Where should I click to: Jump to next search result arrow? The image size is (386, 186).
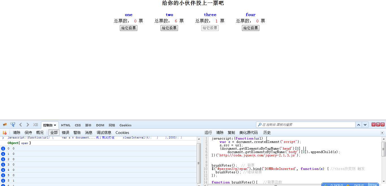(x=365, y=125)
